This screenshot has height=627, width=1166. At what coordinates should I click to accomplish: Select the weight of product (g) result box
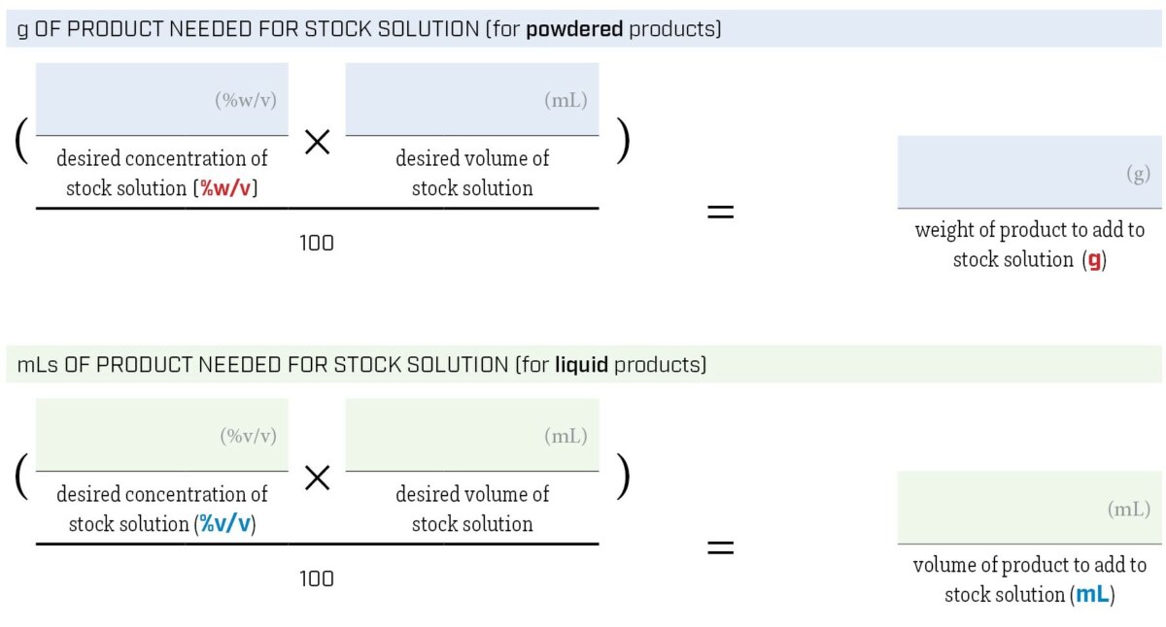[x=1029, y=172]
